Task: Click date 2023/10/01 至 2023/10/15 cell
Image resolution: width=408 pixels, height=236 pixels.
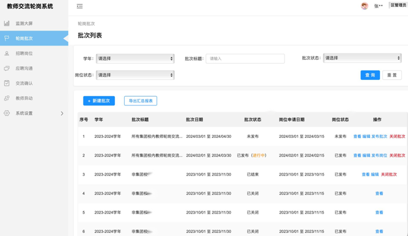Action: pos(301,174)
